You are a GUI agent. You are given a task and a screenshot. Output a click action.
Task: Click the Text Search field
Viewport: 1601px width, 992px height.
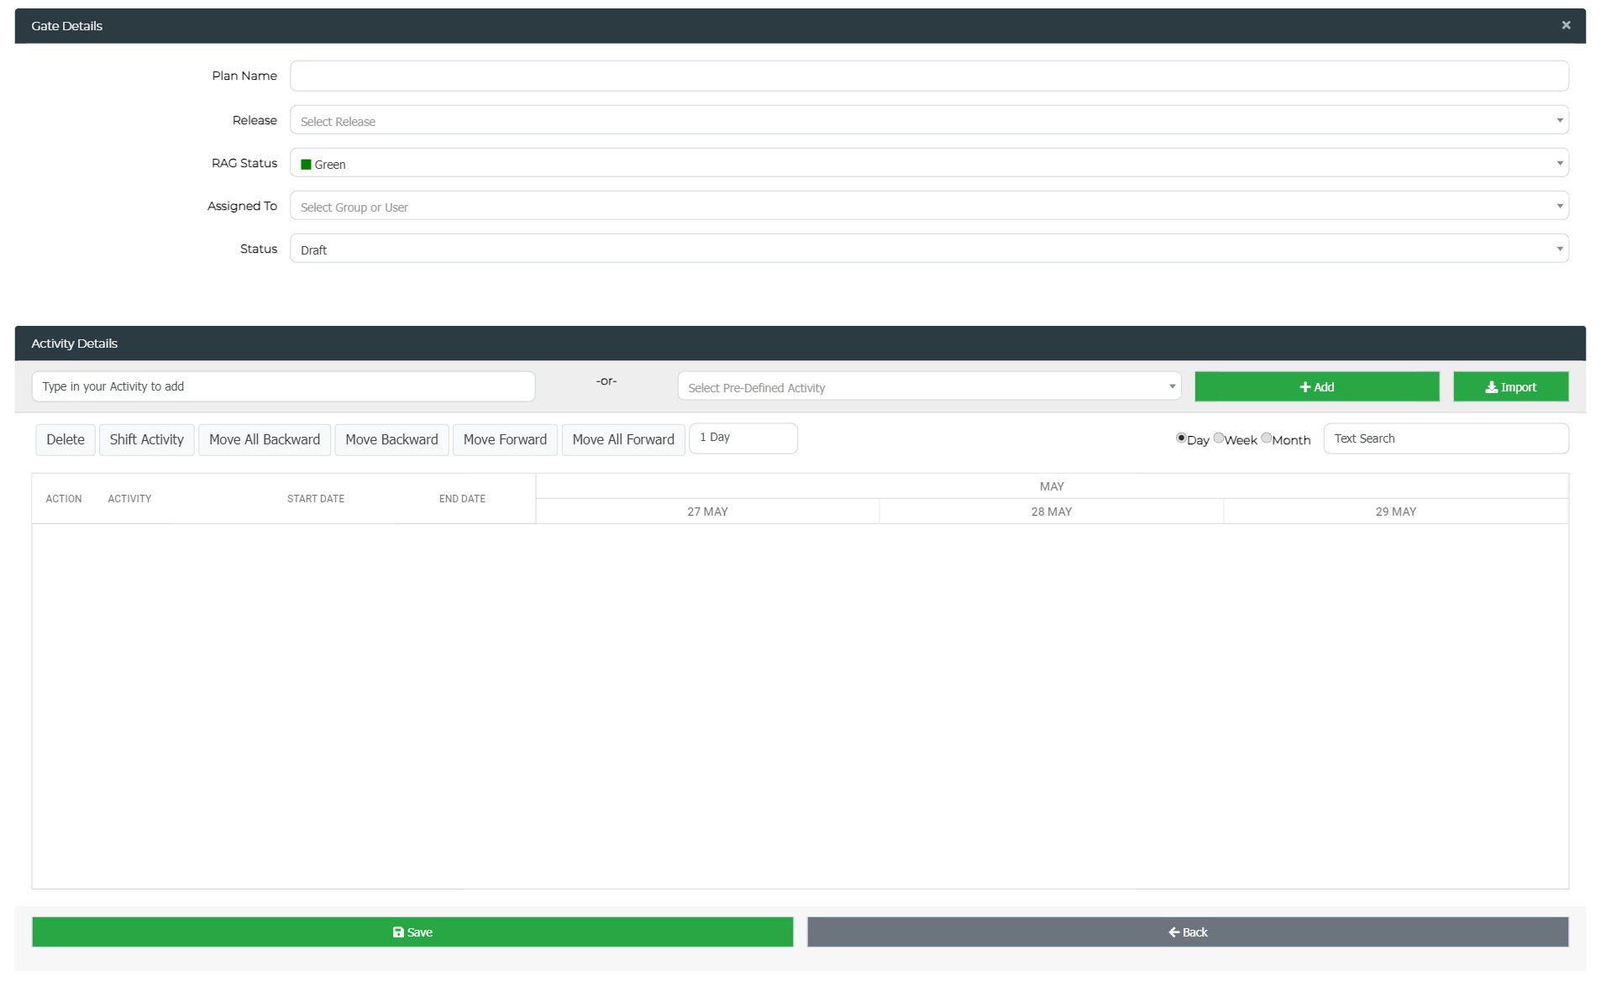tap(1446, 438)
